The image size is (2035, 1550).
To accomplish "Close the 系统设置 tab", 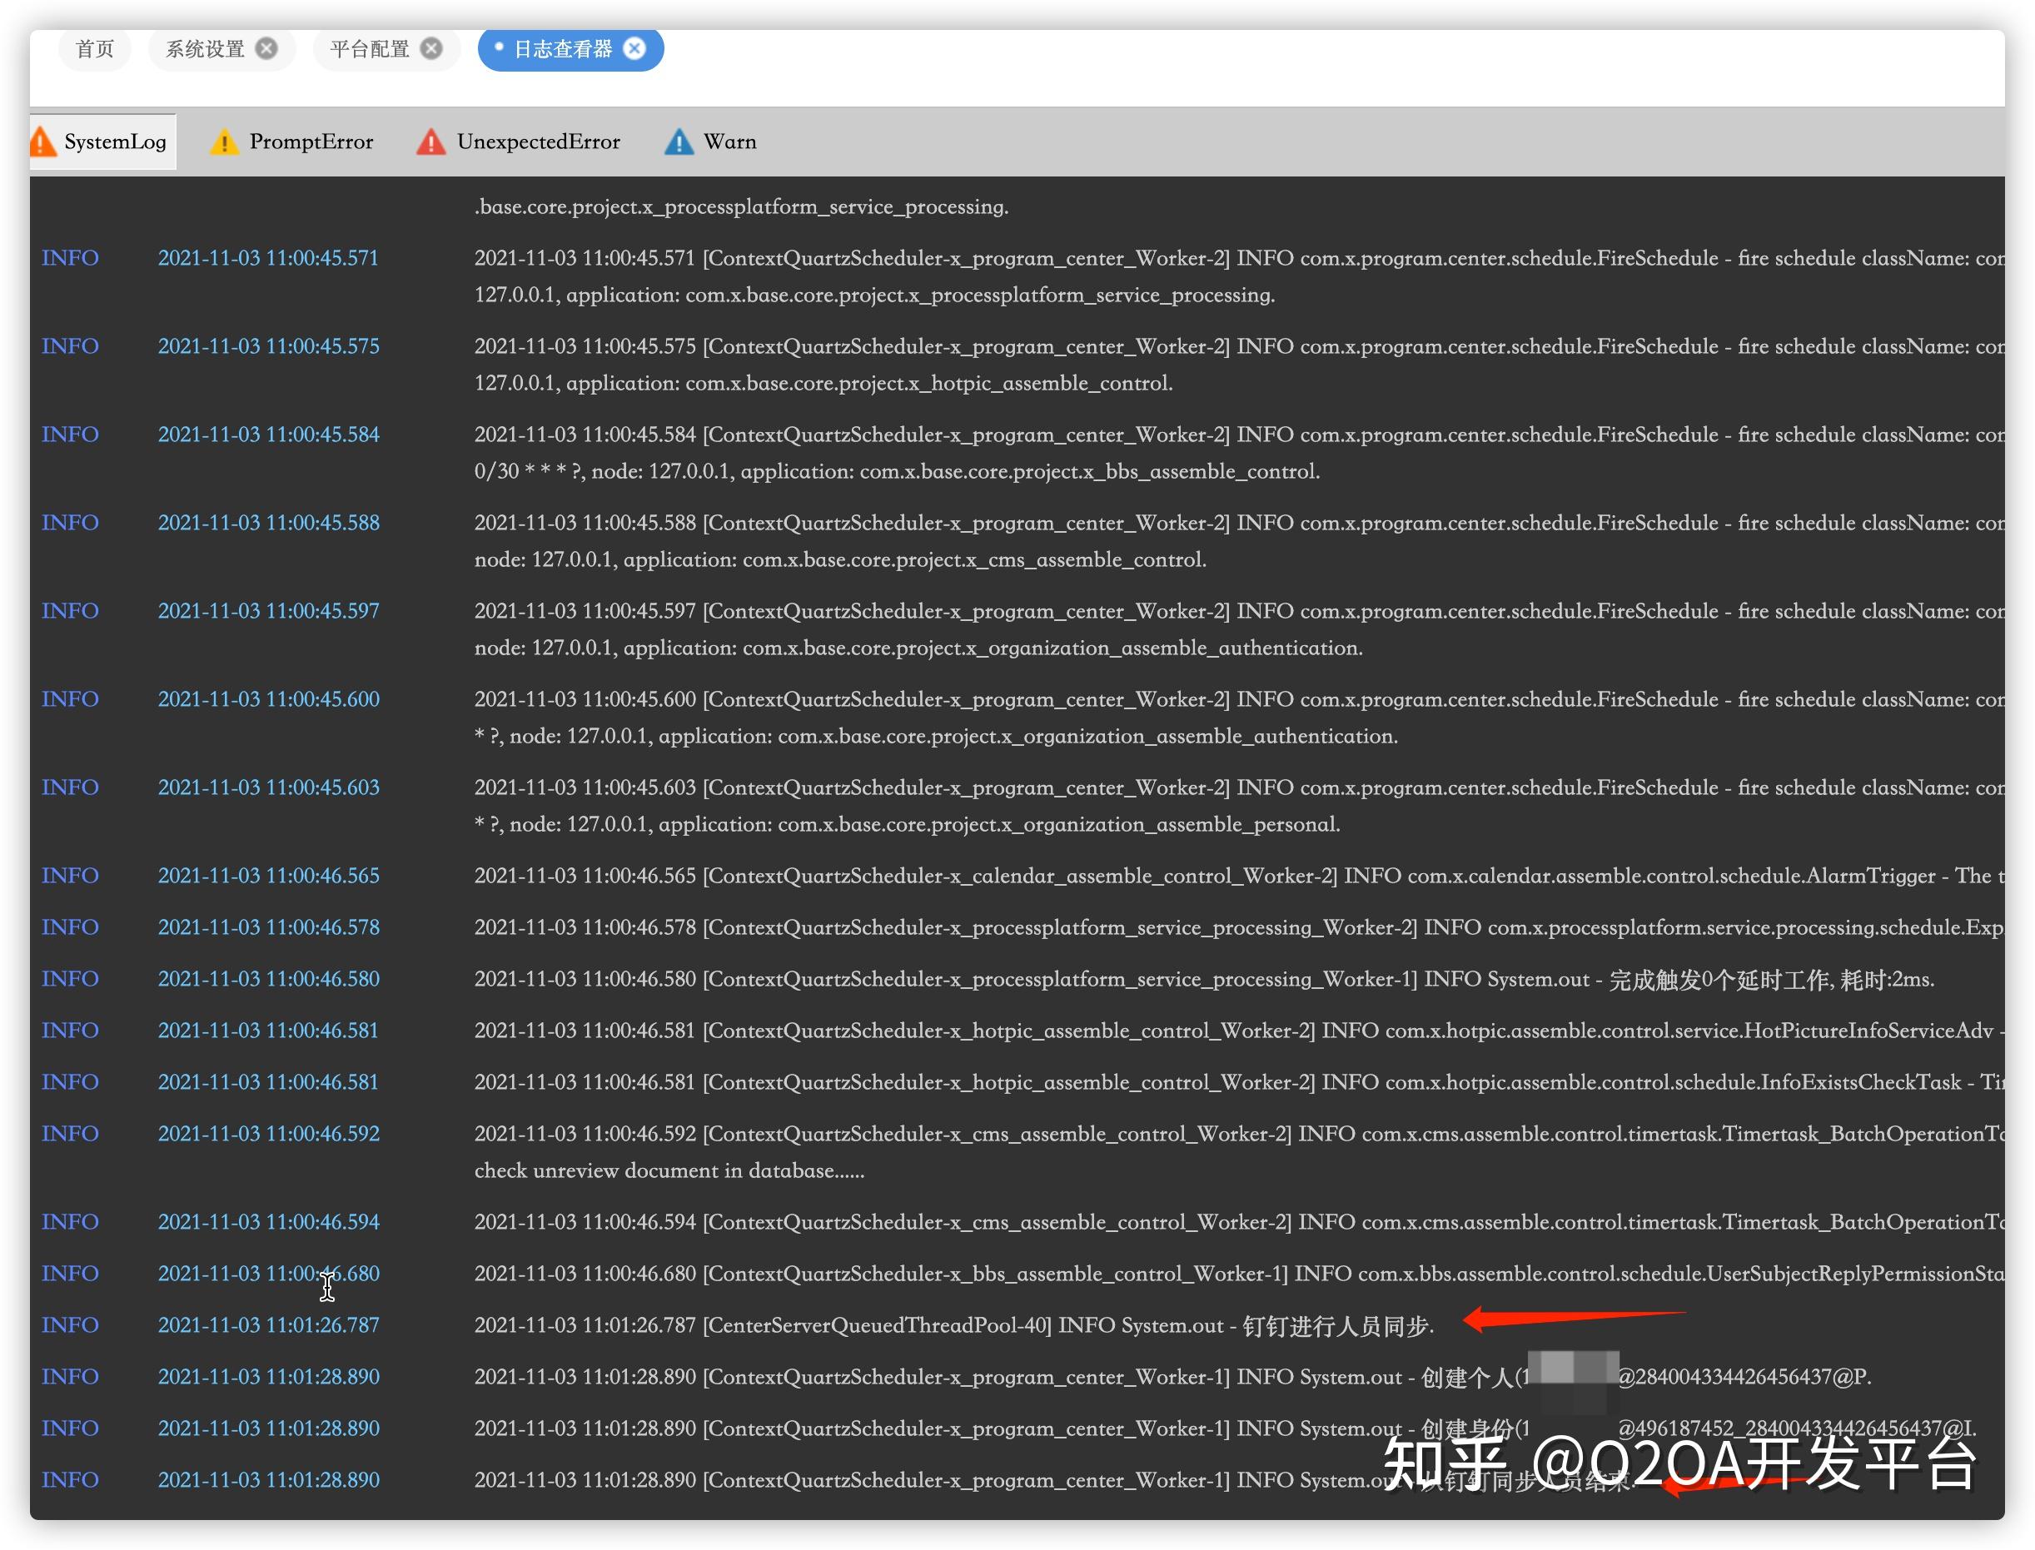I will pos(266,49).
